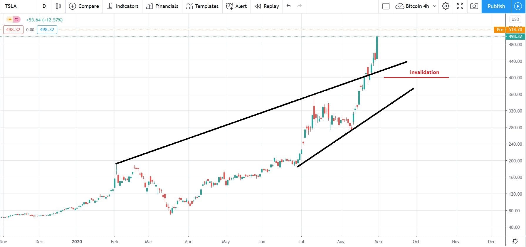Click the Sep label on time axis
This screenshot has width=526, height=247.
[378, 242]
